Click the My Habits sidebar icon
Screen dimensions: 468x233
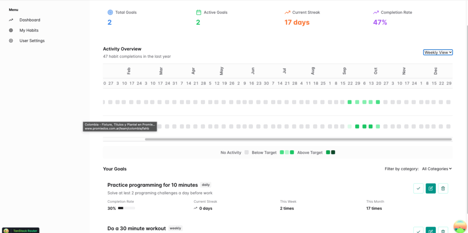coord(11,30)
